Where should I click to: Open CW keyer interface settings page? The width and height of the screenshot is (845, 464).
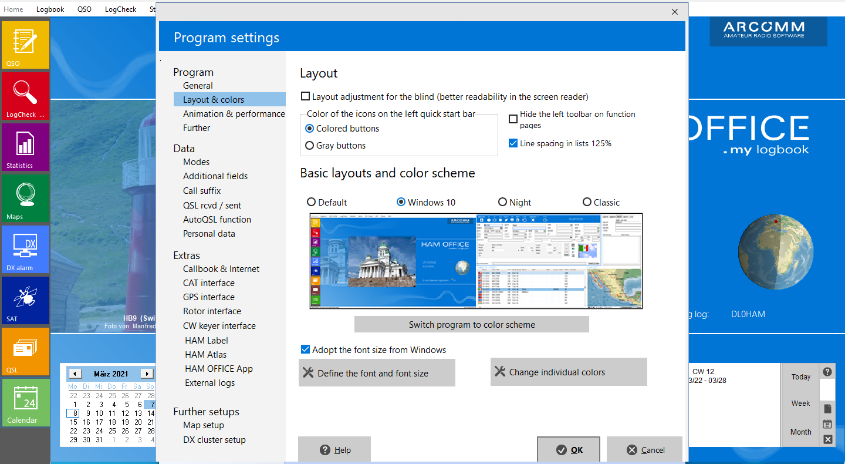click(219, 326)
